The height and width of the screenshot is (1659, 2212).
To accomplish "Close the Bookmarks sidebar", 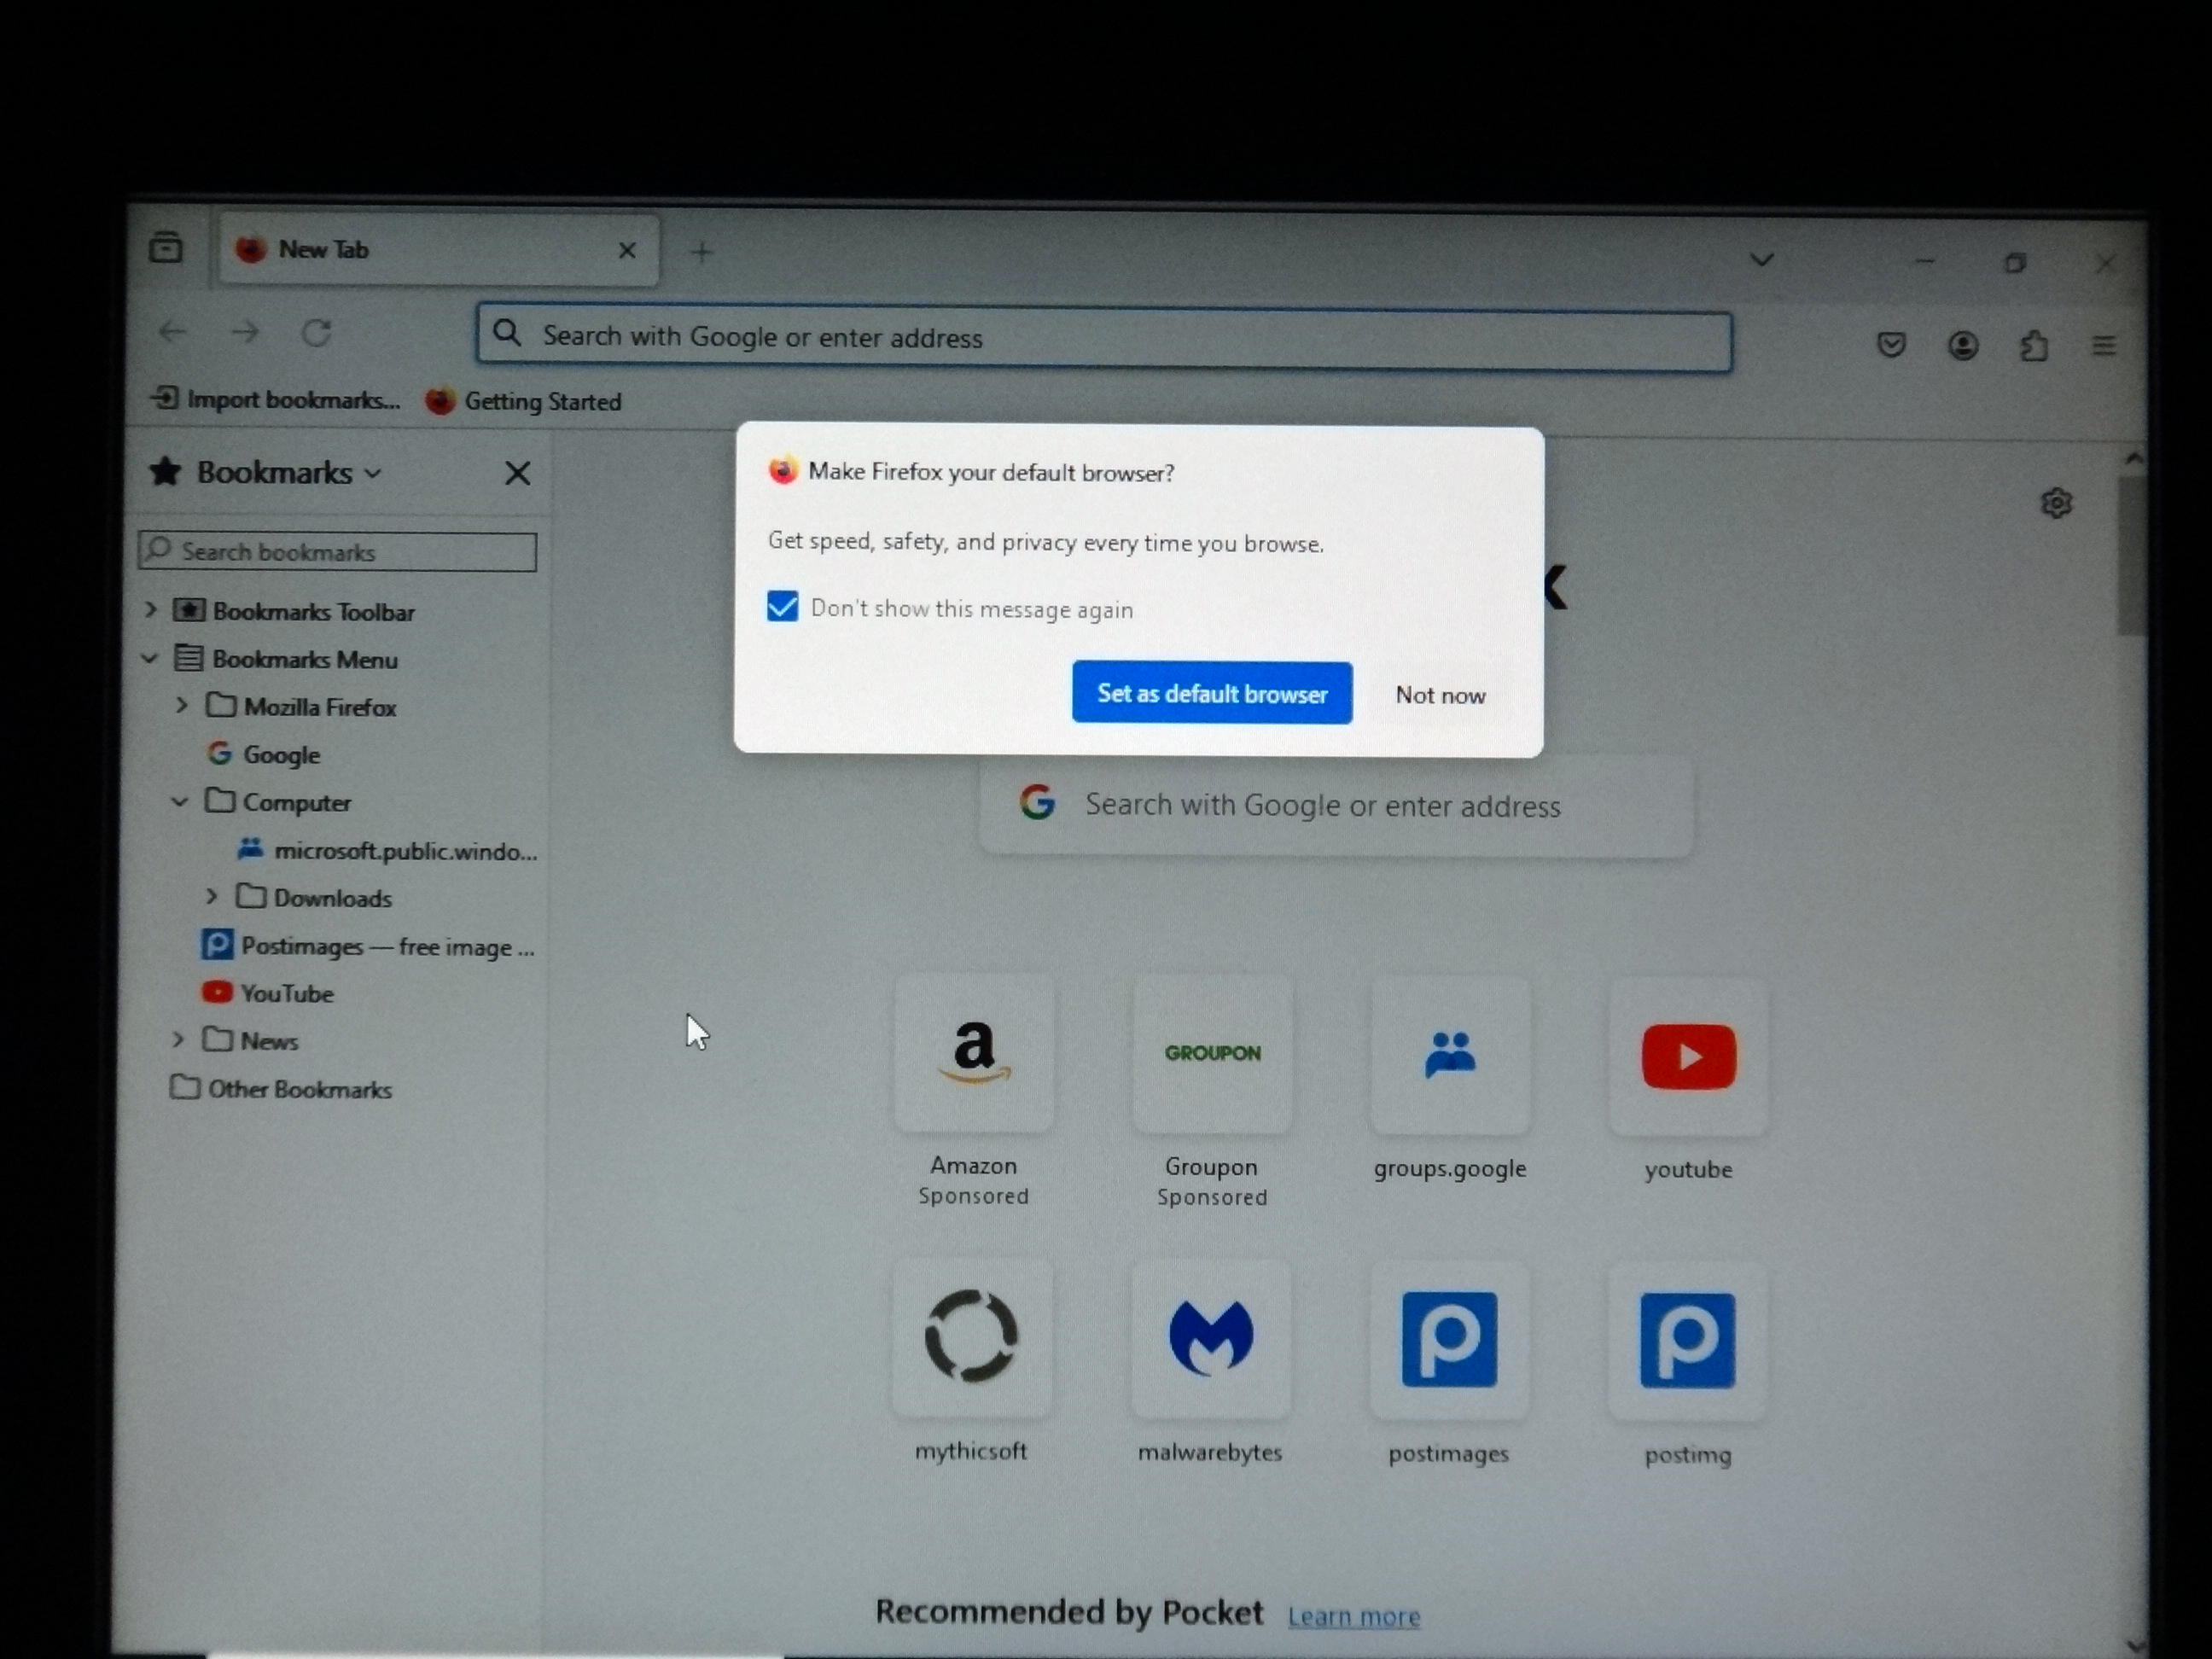I will click(x=517, y=473).
